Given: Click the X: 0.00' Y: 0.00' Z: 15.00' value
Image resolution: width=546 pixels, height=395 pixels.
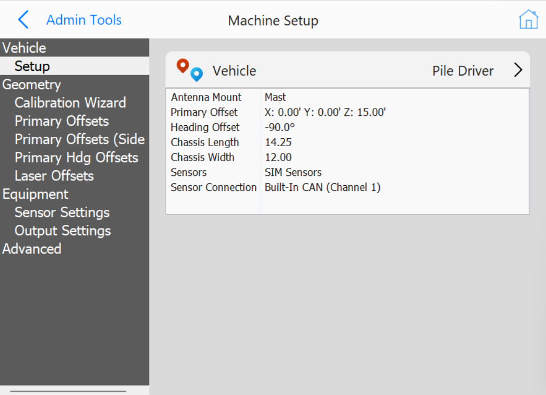Looking at the screenshot, I should (325, 112).
